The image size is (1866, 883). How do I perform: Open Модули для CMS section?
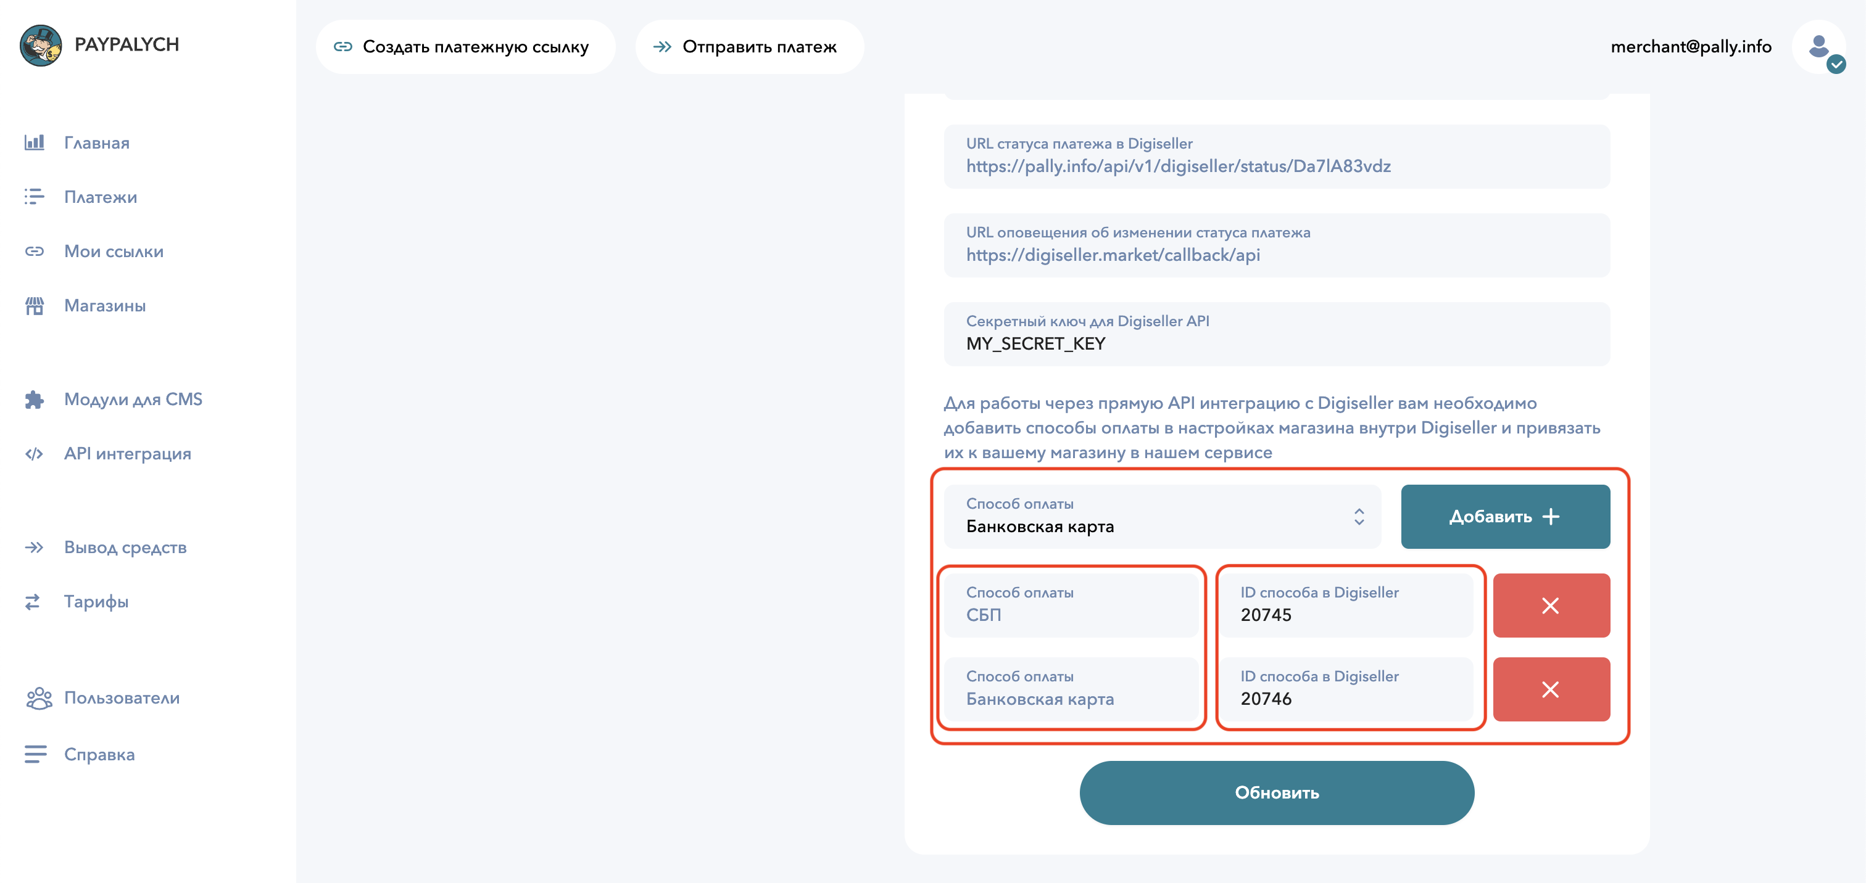coord(133,400)
